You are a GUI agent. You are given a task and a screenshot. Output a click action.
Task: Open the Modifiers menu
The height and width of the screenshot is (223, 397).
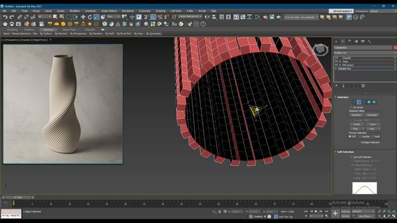pyautogui.click(x=74, y=11)
